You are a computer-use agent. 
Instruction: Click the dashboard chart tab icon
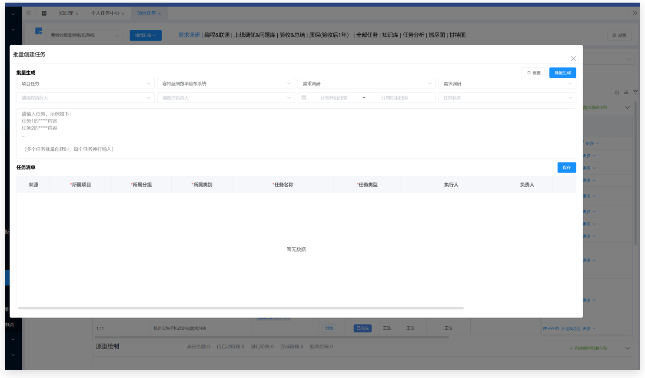pyautogui.click(x=44, y=13)
